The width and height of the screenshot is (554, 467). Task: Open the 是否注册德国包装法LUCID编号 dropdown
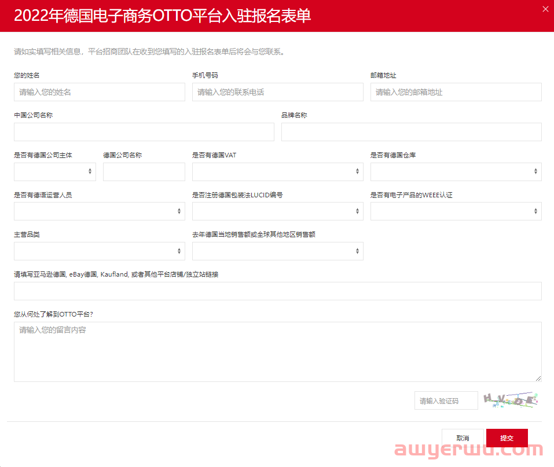point(278,211)
